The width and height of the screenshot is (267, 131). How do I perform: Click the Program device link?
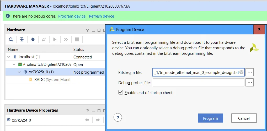(72, 16)
